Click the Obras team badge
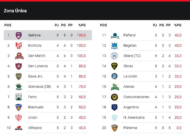The image size is (190, 135). click(x=115, y=66)
